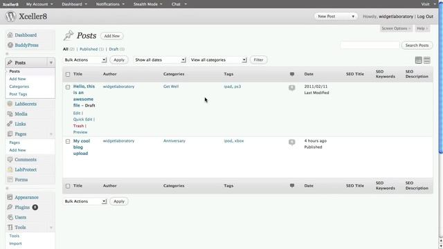Open the View all categories dropdown

pyautogui.click(x=218, y=60)
